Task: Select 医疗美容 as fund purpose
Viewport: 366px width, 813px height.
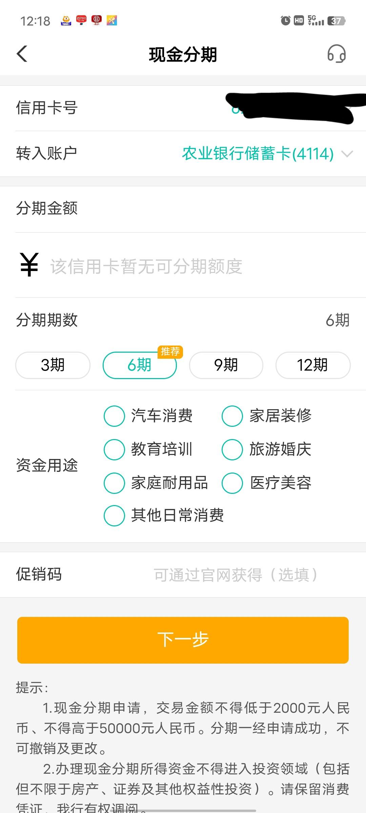Action: (266, 483)
